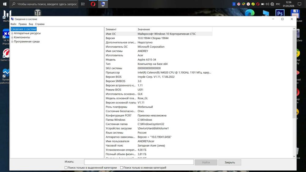
Task: Click the taskbar search box
Action: pyautogui.click(x=44, y=4)
